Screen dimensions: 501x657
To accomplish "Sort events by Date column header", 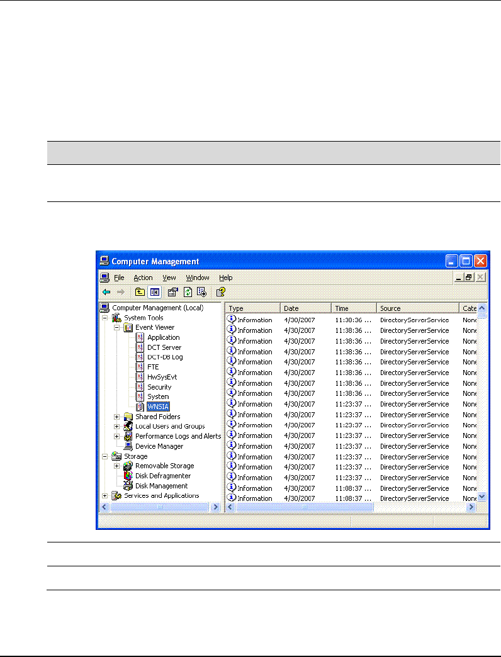I will tap(305, 308).
